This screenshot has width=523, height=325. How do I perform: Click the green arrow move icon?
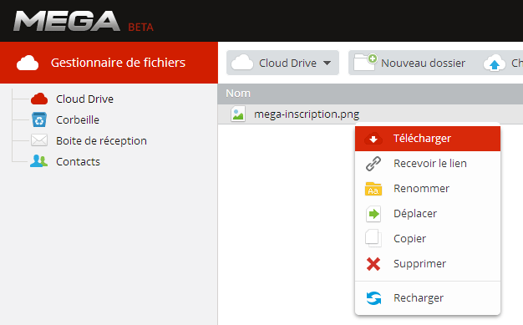tap(373, 214)
